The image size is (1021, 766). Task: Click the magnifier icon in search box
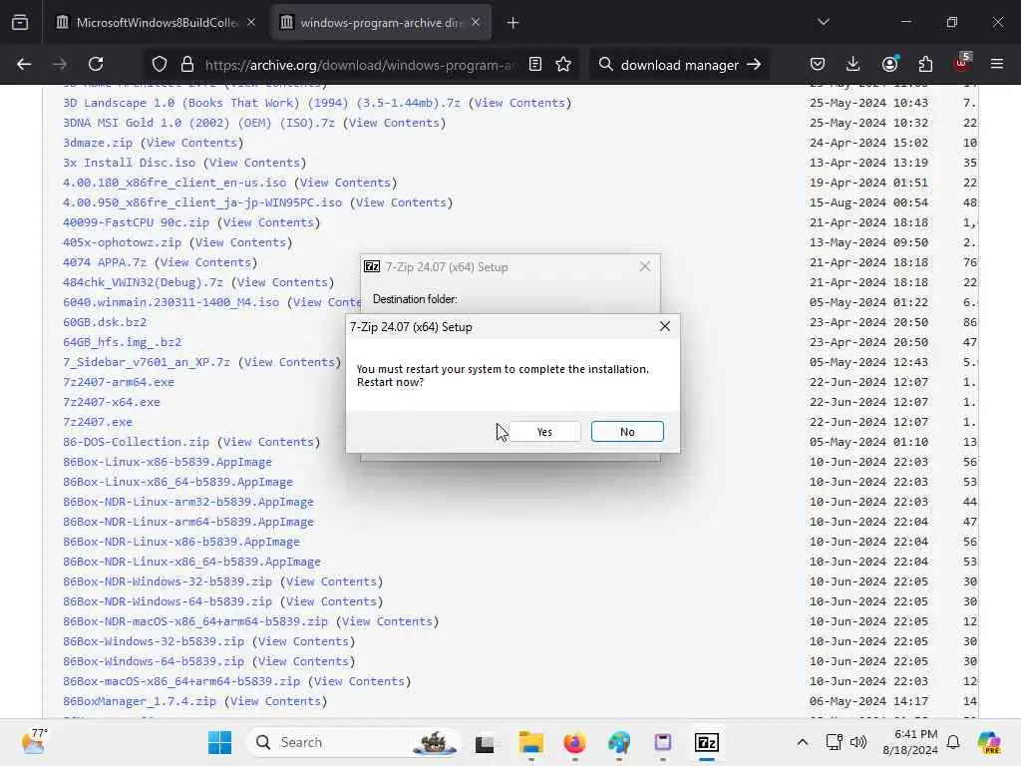[605, 64]
